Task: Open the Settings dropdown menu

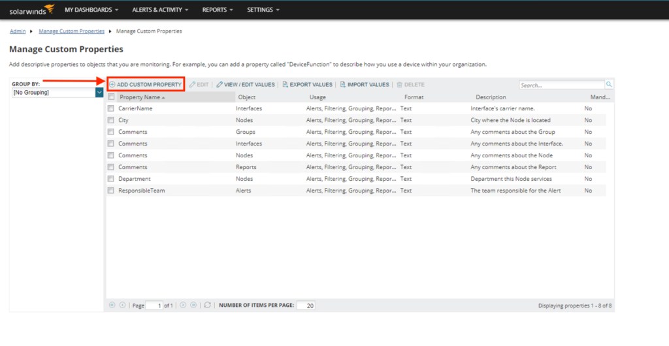Action: [x=263, y=10]
